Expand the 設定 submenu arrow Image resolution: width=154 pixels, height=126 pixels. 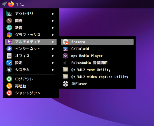click(53, 63)
